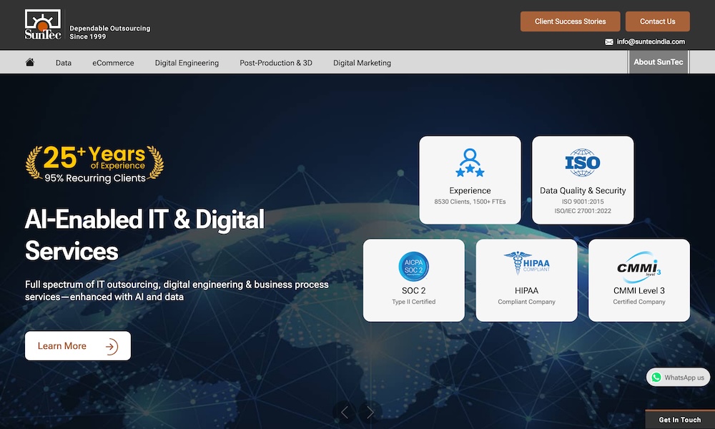Click 'AI-Enabled IT & Digital Services' heading
The image size is (715, 429).
point(144,235)
